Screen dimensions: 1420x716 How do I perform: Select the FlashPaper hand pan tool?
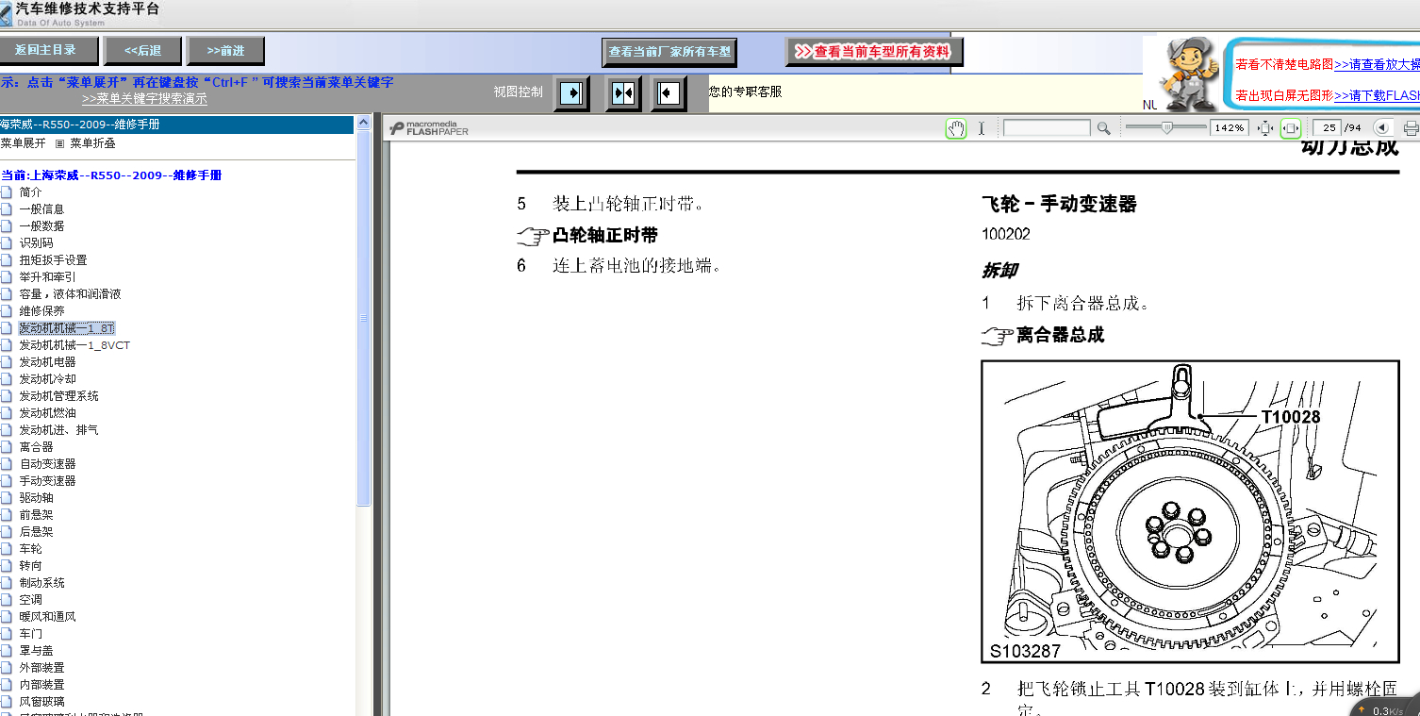tap(956, 128)
